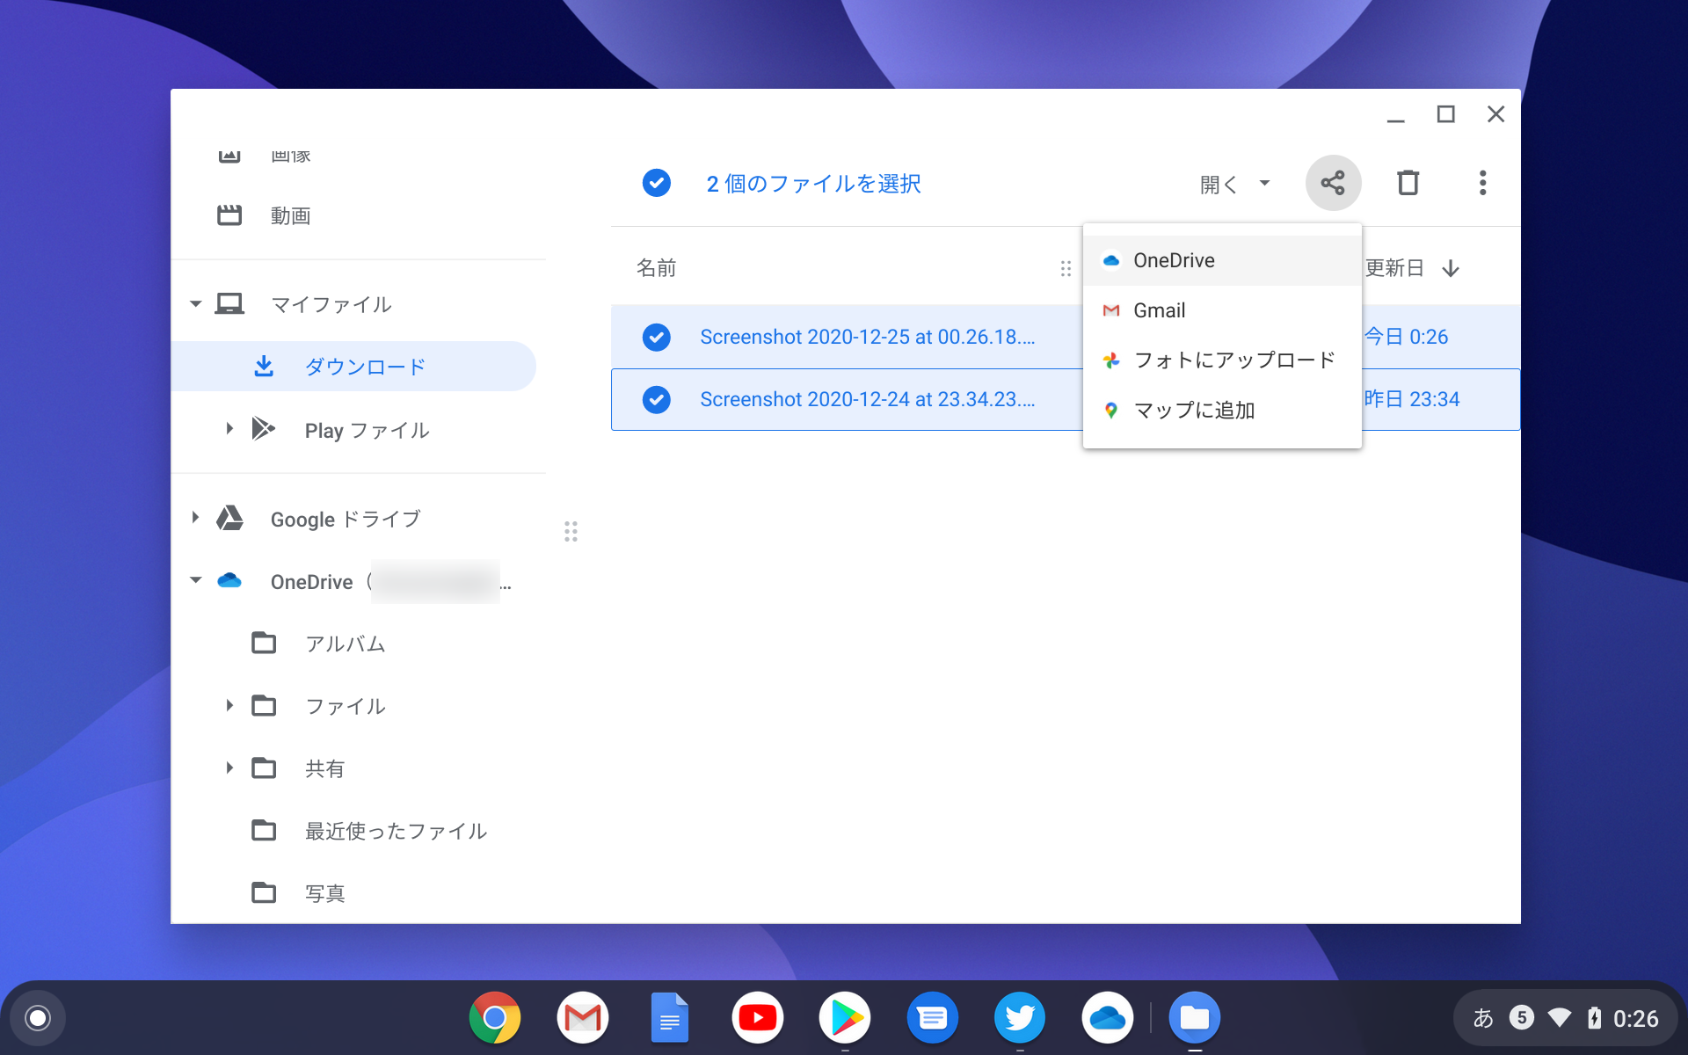Image resolution: width=1688 pixels, height=1055 pixels.
Task: Sort files by 更新日 column
Action: [1394, 268]
